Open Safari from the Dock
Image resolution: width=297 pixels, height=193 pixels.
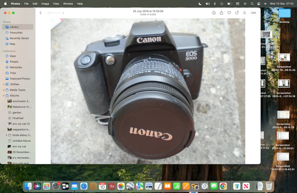coord(84,186)
